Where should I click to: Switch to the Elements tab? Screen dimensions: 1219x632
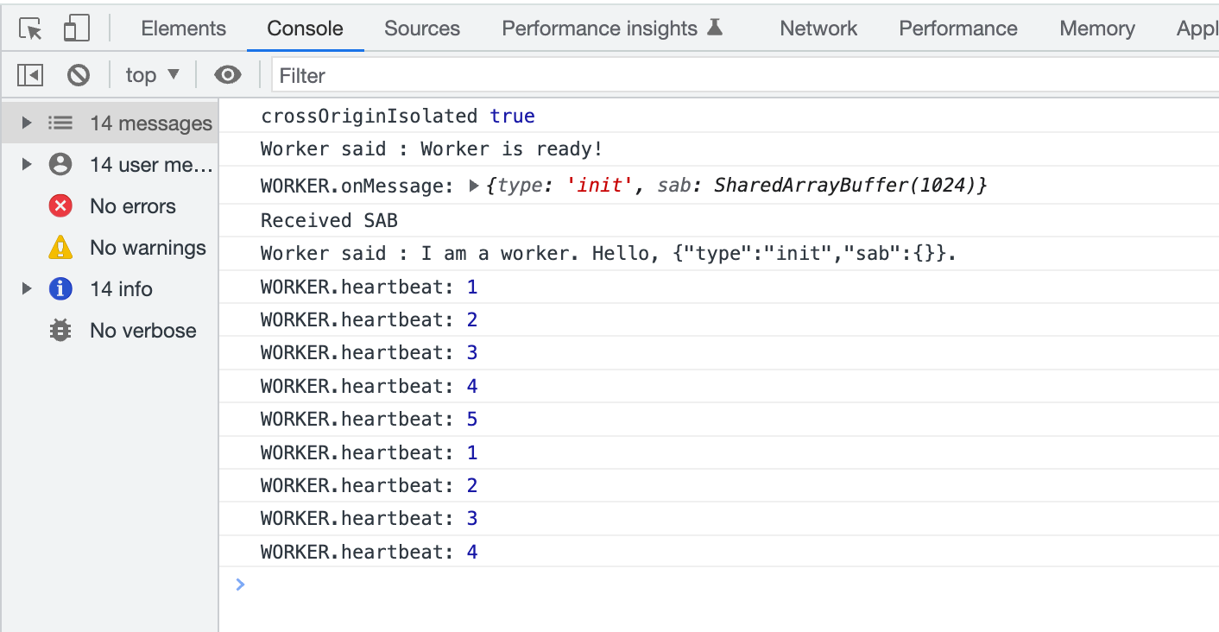point(183,28)
